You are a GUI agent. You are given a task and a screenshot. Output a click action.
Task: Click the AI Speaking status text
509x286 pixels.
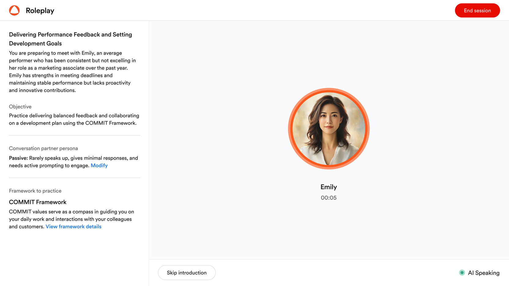pyautogui.click(x=484, y=273)
